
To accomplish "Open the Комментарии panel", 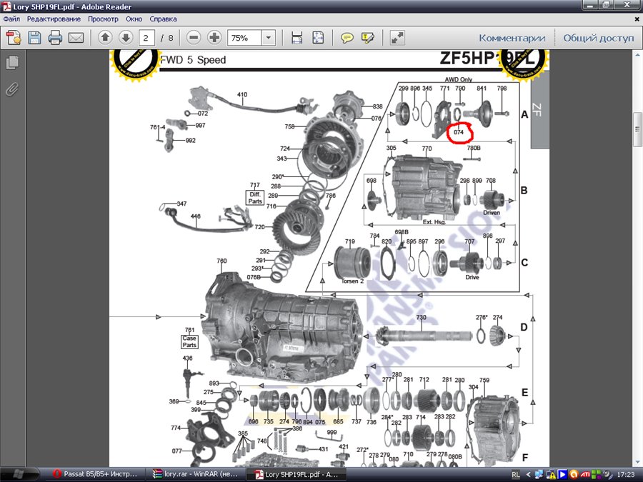I will click(512, 38).
